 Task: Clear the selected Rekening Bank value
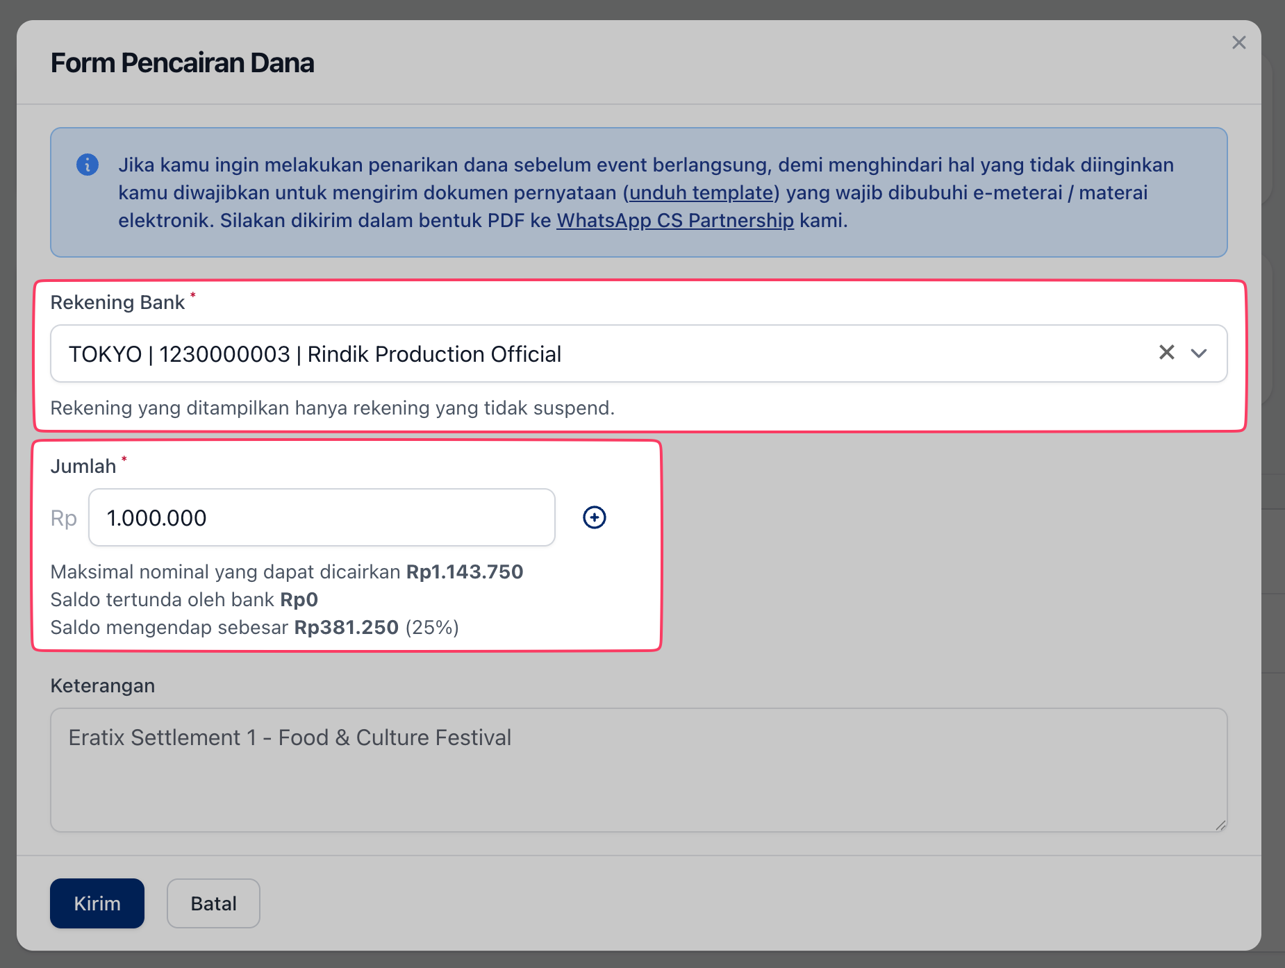click(1167, 353)
